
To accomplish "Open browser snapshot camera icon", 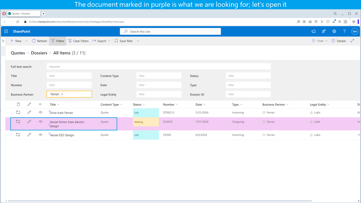I will pyautogui.click(x=310, y=22).
